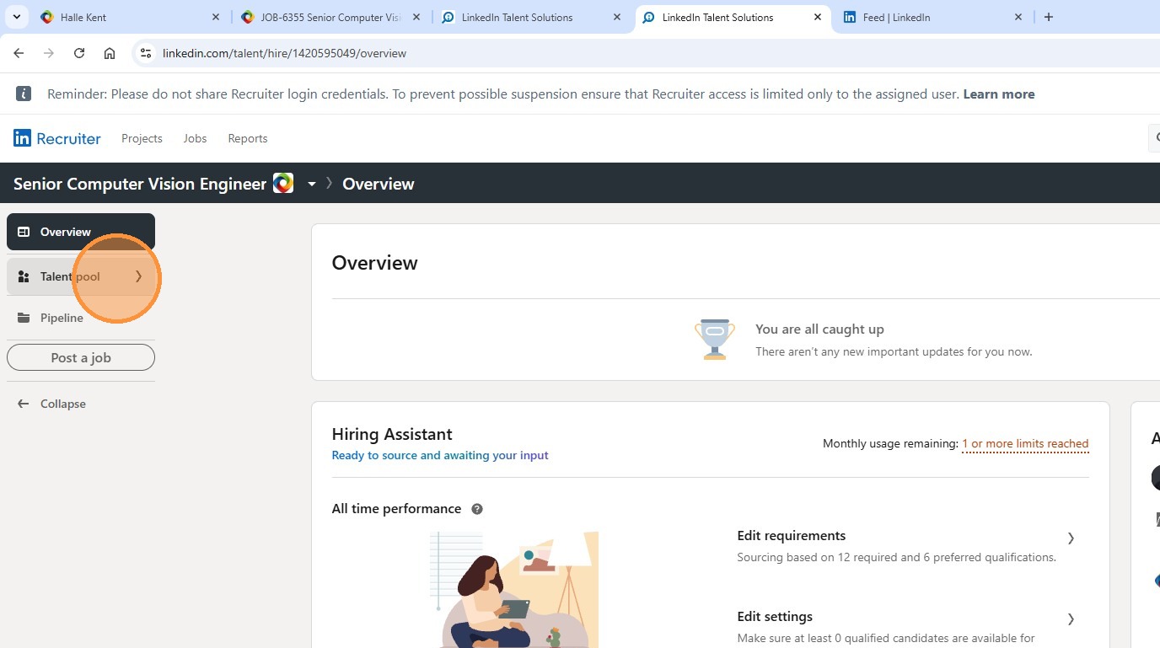Open the Learn more link
The width and height of the screenshot is (1160, 648).
[999, 94]
